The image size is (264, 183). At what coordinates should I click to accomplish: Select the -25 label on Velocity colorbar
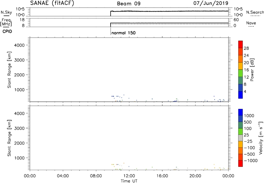point(248,141)
